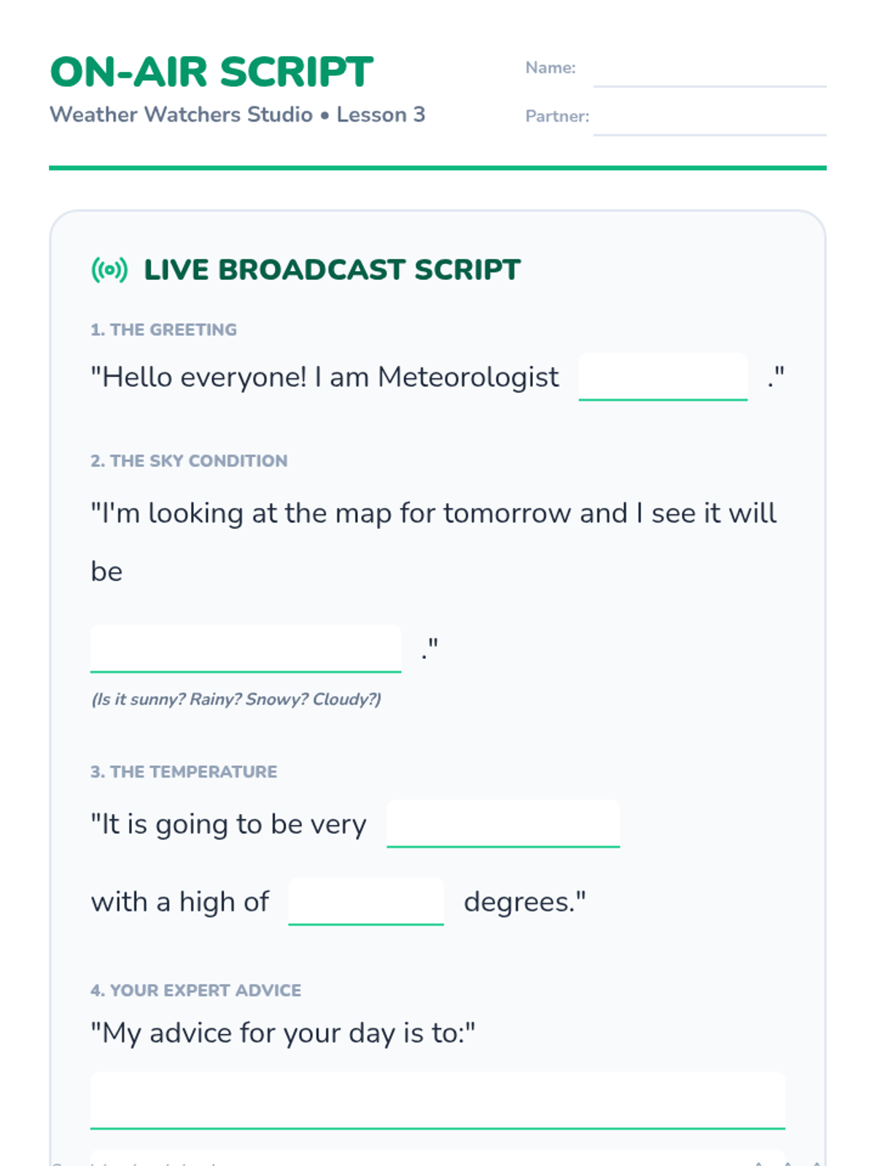Click the "Hello everyone! I am Meteorologist" sentence
The width and height of the screenshot is (875, 1166).
[x=324, y=377]
